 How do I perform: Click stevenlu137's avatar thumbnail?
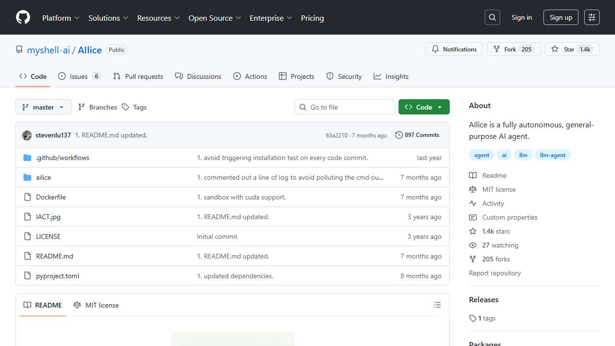pyautogui.click(x=27, y=136)
